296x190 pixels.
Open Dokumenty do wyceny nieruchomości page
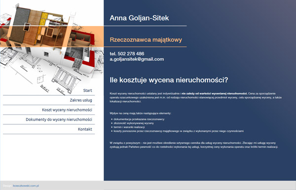coord(59,119)
